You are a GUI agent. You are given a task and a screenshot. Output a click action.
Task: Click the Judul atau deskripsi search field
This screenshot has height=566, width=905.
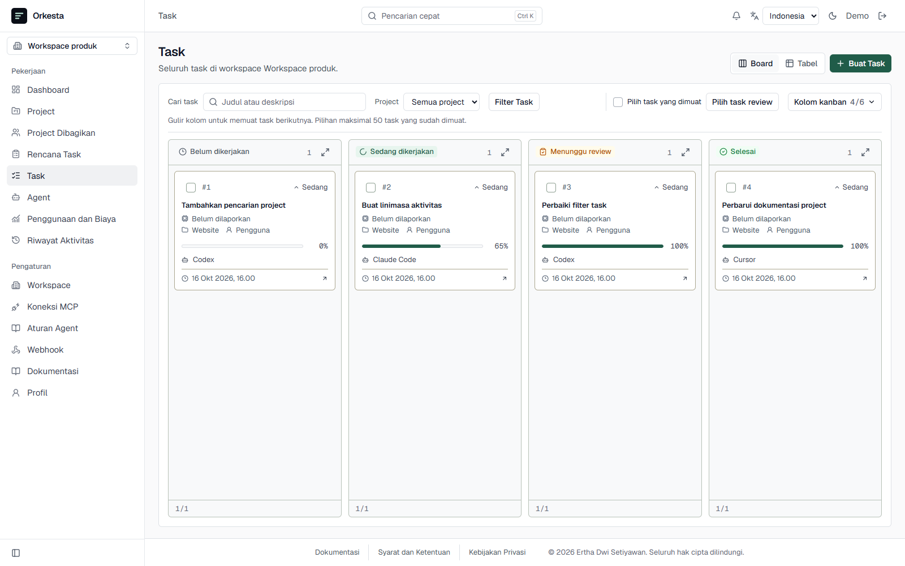click(x=285, y=102)
